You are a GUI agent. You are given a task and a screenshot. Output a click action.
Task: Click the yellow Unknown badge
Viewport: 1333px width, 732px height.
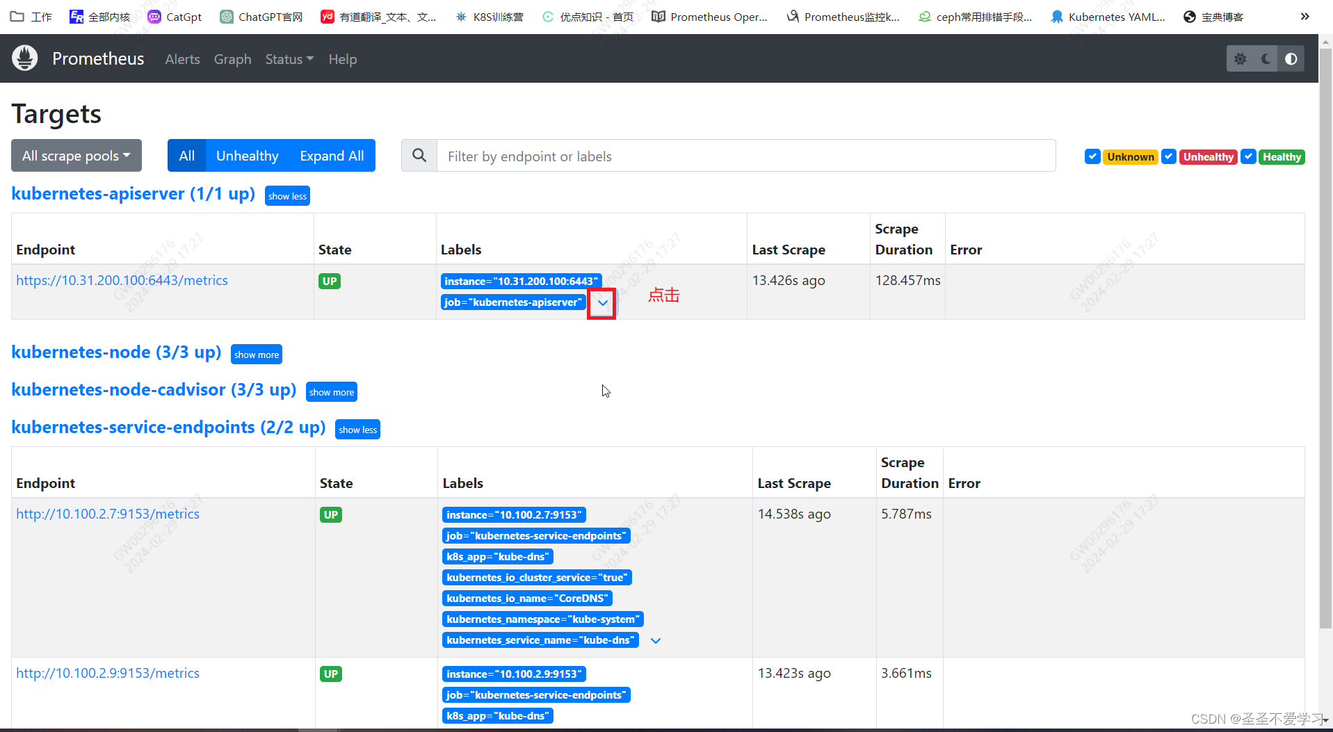[1131, 157]
